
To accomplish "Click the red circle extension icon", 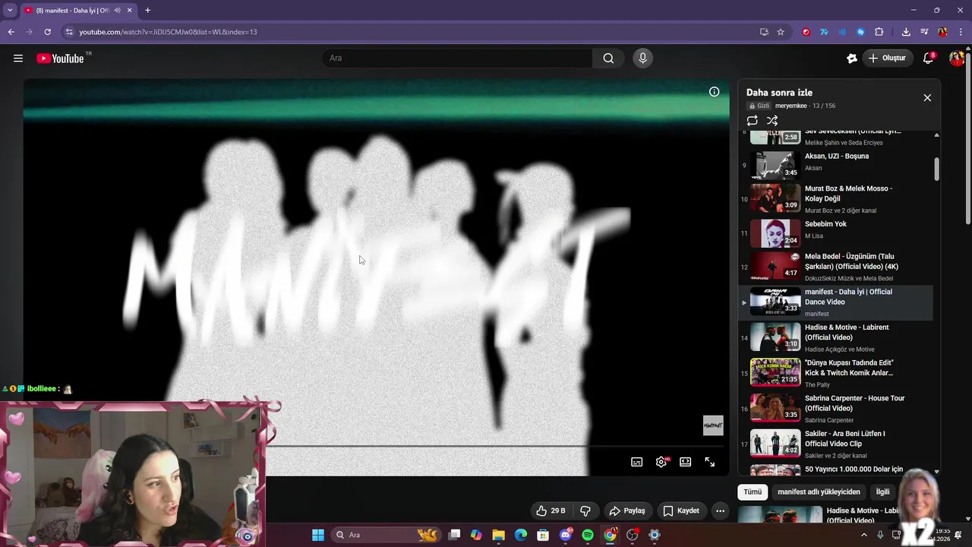I will (806, 32).
